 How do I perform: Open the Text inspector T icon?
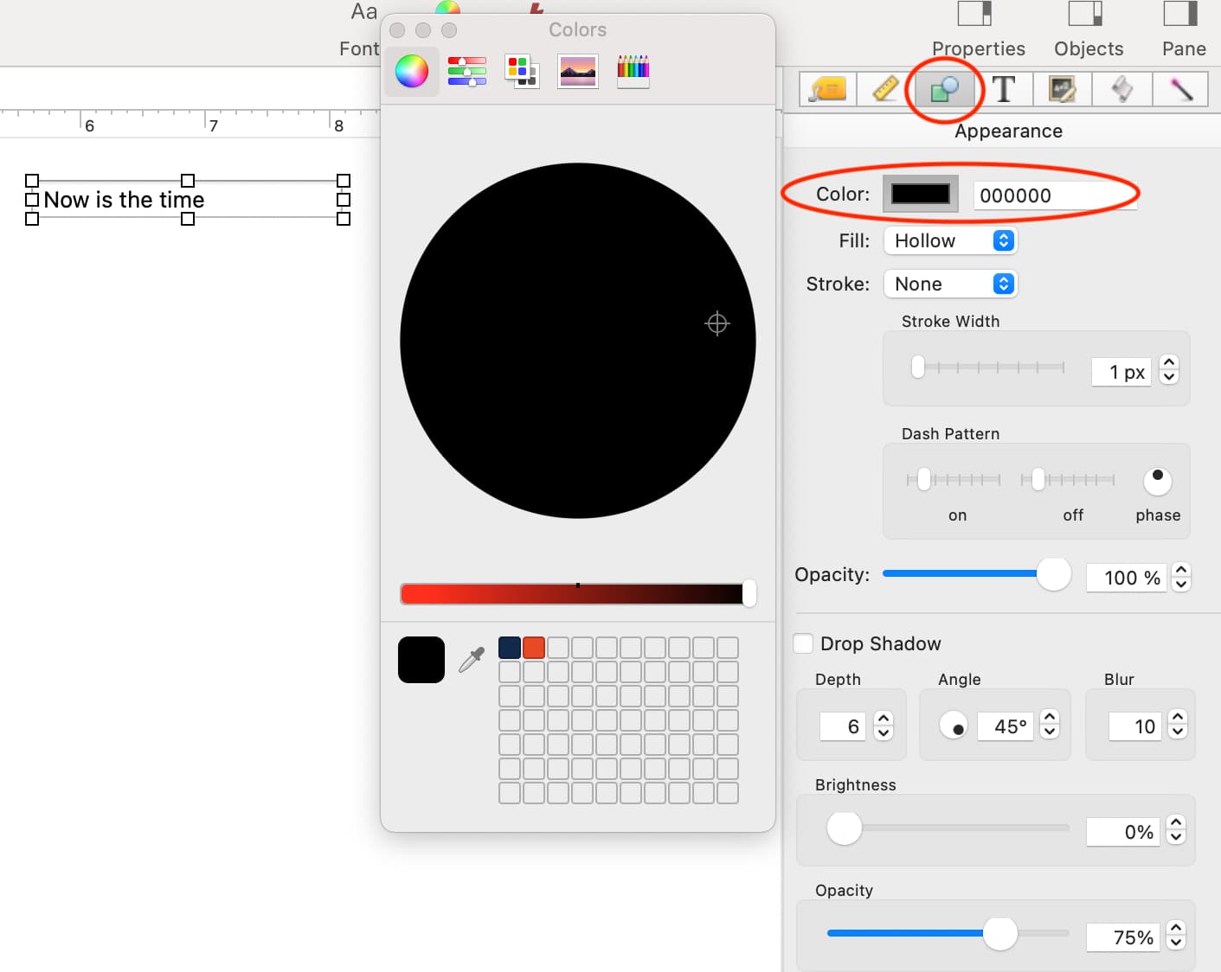click(1003, 89)
